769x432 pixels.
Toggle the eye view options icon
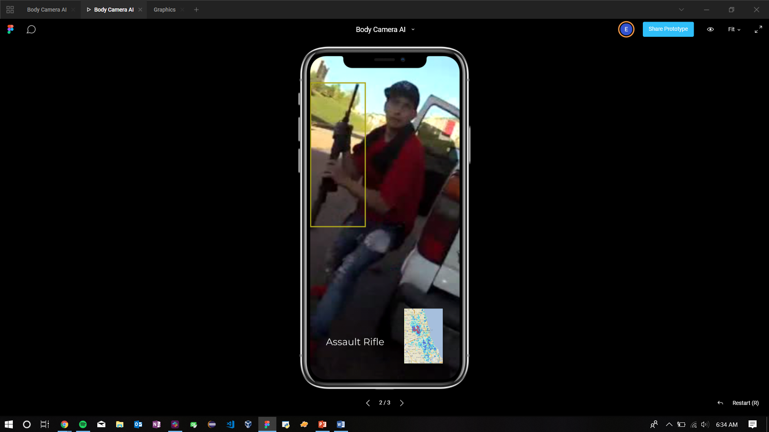coord(710,29)
